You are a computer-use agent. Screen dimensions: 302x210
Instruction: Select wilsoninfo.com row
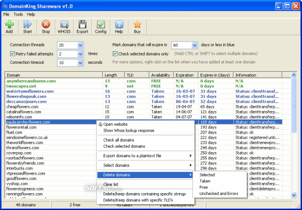(144, 117)
